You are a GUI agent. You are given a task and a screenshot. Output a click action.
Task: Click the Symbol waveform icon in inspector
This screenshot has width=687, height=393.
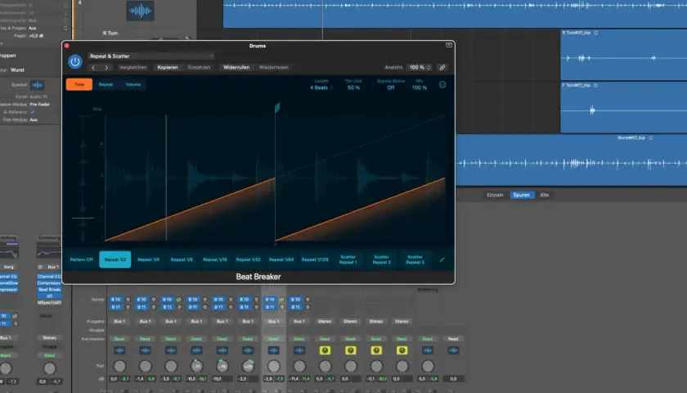click(38, 85)
